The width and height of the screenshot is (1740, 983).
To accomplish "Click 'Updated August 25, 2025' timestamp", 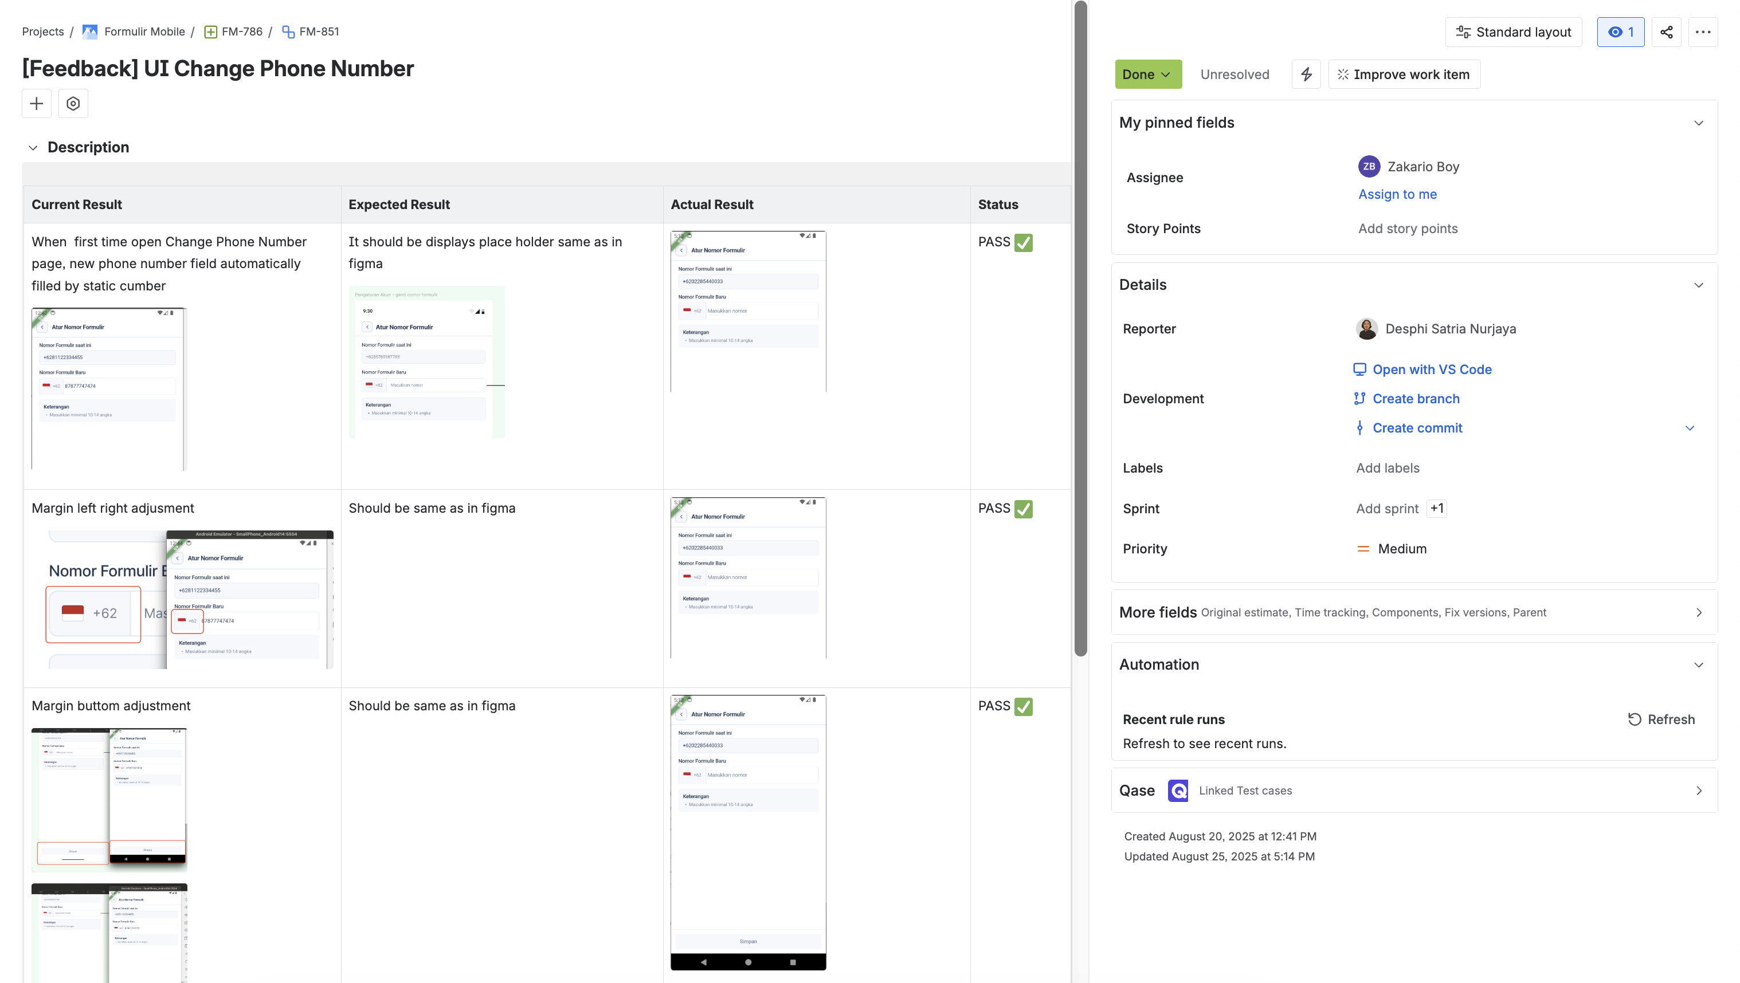I will click(x=1219, y=857).
